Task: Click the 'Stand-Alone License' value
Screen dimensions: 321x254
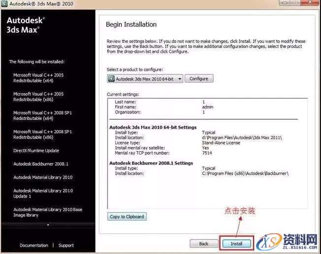Action: [221, 143]
